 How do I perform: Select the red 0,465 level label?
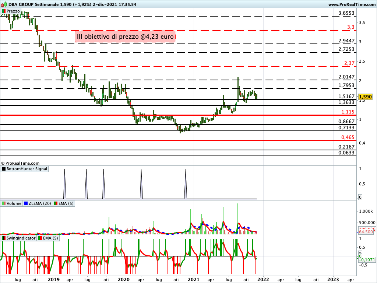tap(348, 137)
